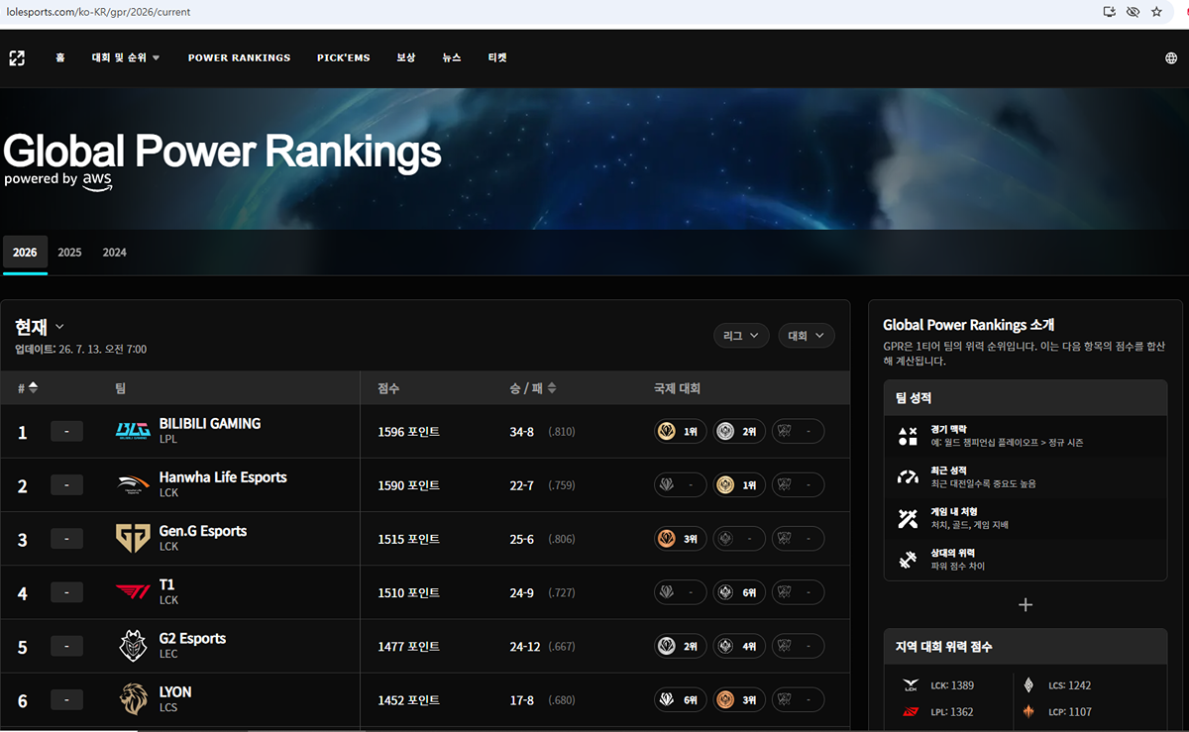Open T1 team name link

click(166, 584)
